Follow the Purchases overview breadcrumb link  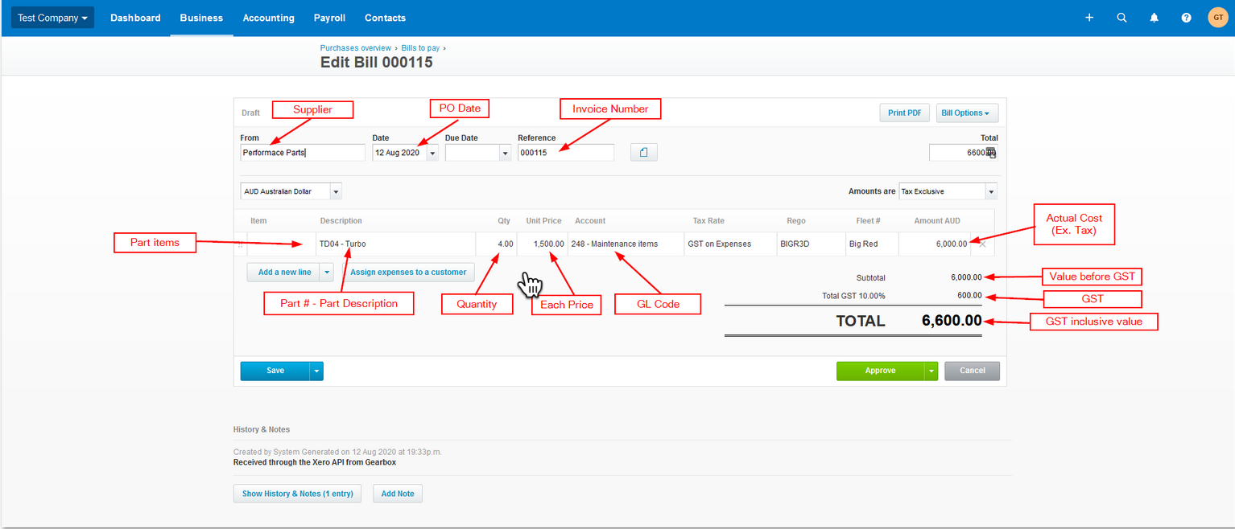tap(355, 48)
